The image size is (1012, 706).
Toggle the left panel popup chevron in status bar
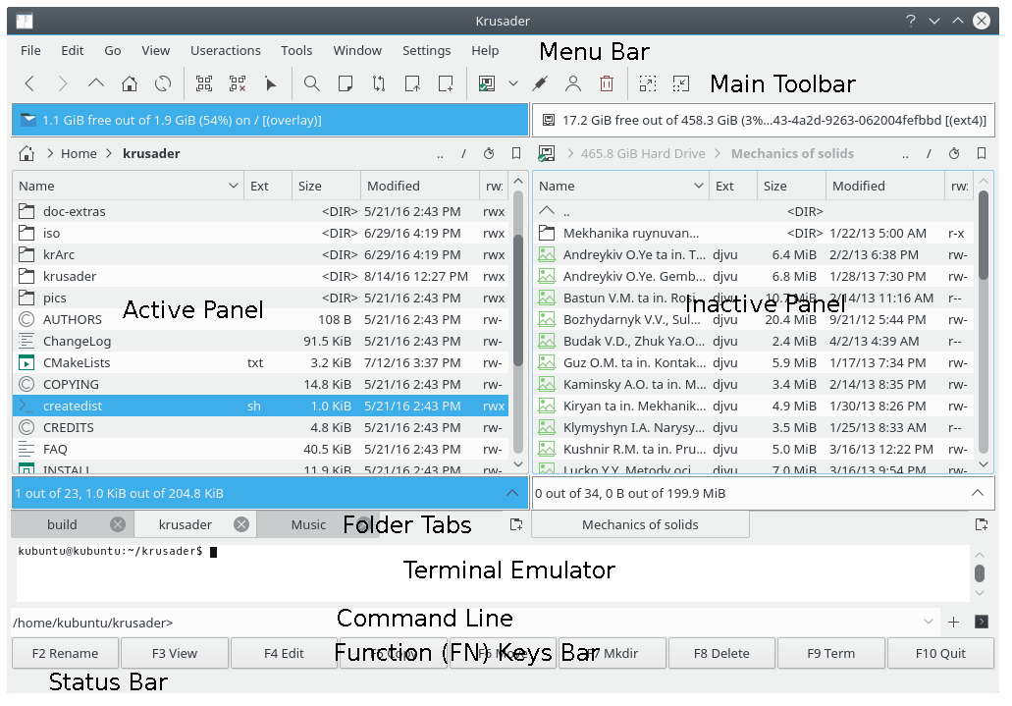[511, 493]
